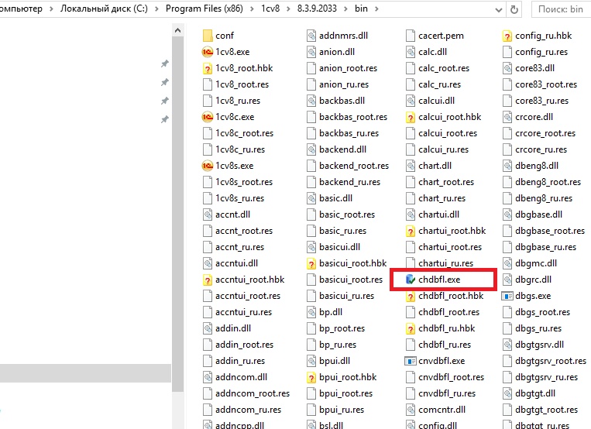Select the addnmrs.dll file icon
This screenshot has width=591, height=429.
(x=311, y=36)
